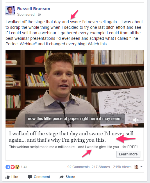Click the red heart love reaction icon

(12, 167)
